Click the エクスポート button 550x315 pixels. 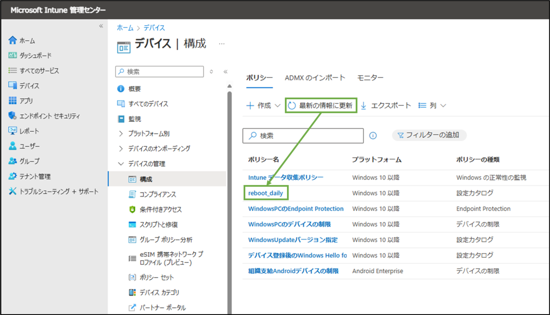tap(385, 106)
